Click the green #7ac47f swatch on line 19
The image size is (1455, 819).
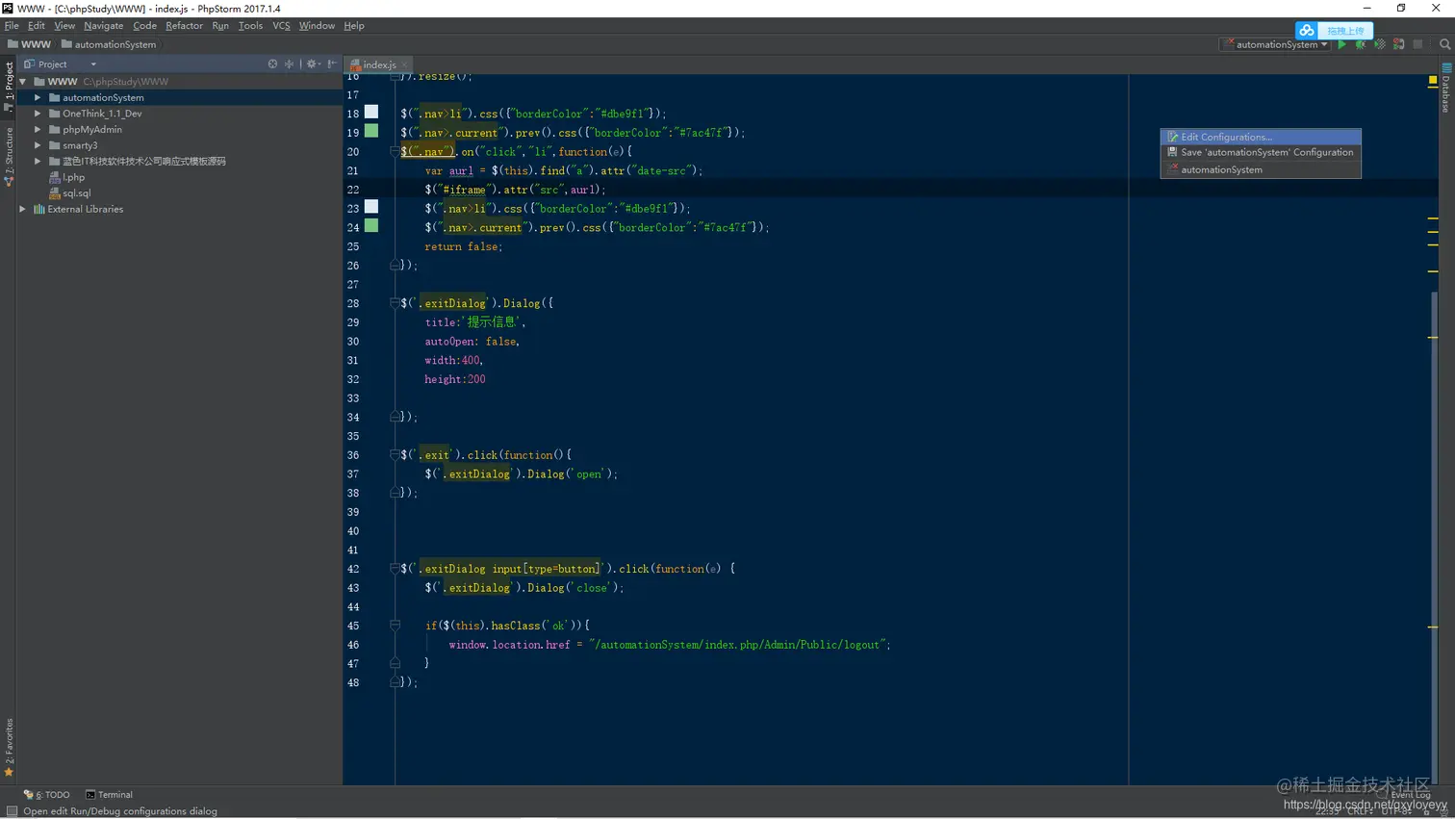click(x=371, y=131)
